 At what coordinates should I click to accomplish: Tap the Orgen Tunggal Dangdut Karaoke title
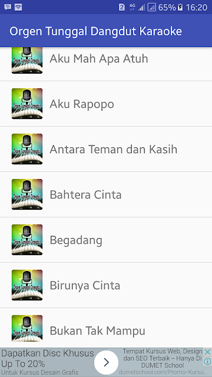tap(95, 31)
